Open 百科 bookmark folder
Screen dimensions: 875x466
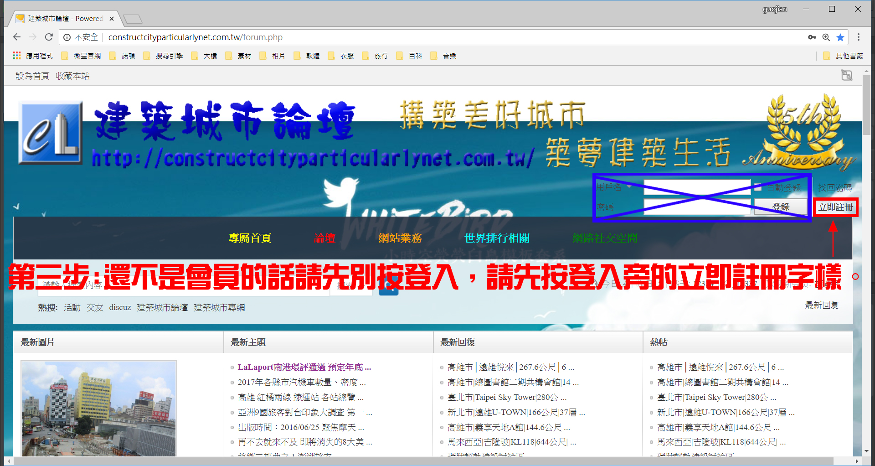409,56
